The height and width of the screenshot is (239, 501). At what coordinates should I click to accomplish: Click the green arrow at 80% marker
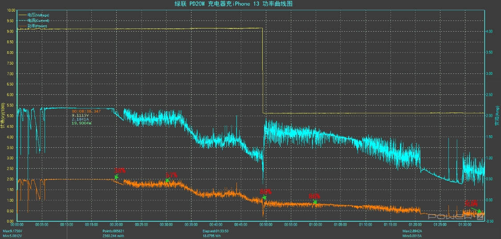tap(265, 198)
